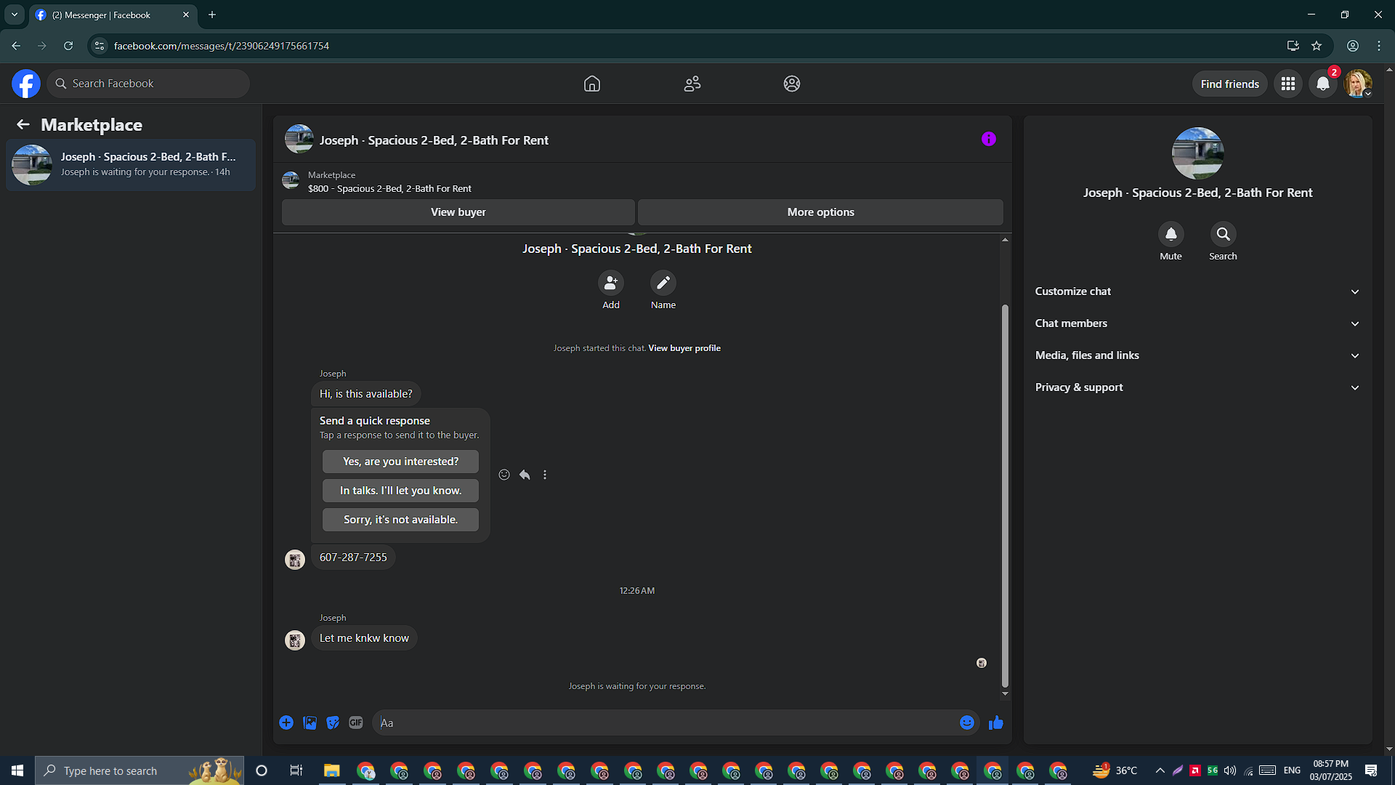Open View buyer profile link
The image size is (1395, 785).
tap(684, 348)
